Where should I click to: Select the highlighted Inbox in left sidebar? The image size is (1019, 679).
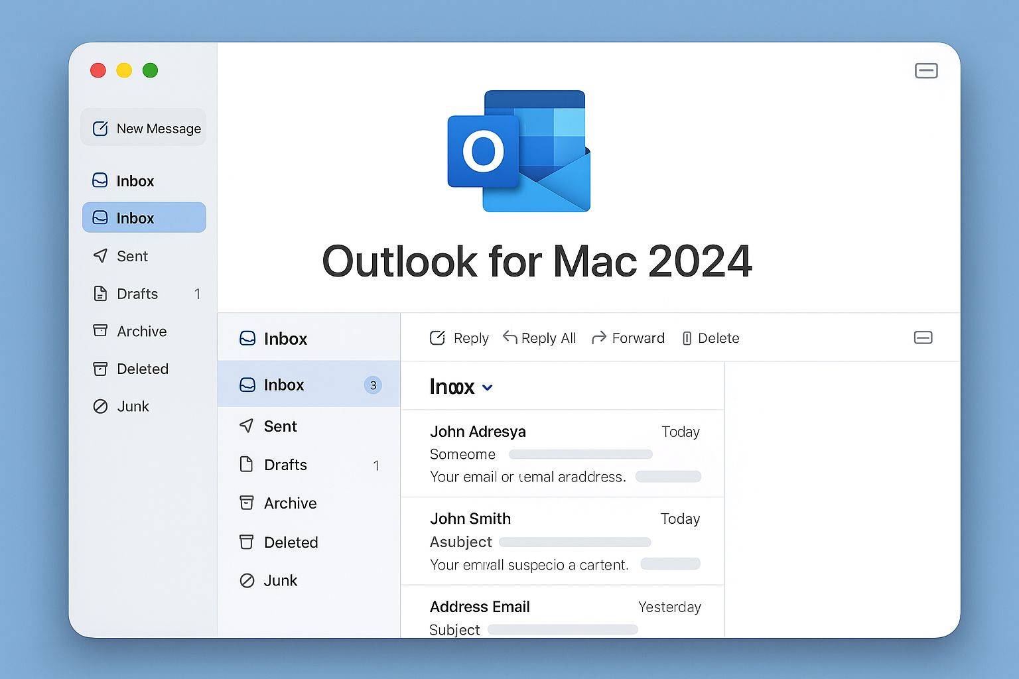coord(144,217)
